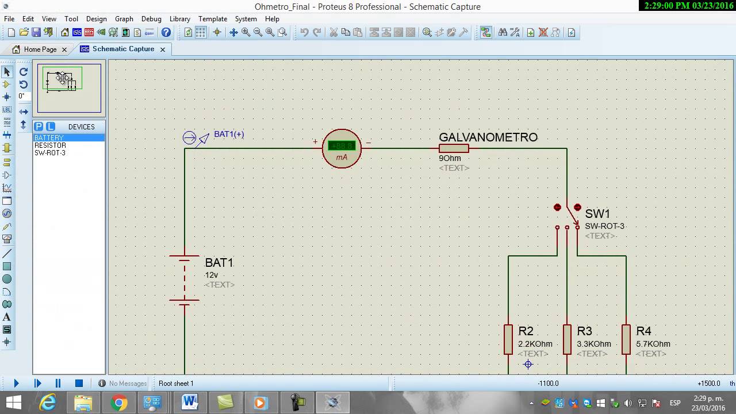This screenshot has height=414, width=736.
Task: Click the Electrical Rules Check icon
Action: pos(571,32)
